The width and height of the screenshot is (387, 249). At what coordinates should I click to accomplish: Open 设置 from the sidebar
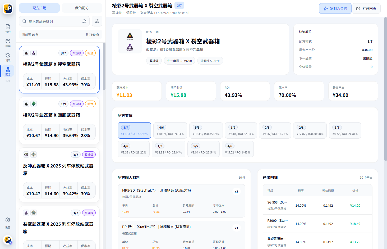[8, 222]
